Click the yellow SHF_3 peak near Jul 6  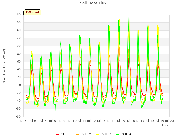click(x=32, y=52)
